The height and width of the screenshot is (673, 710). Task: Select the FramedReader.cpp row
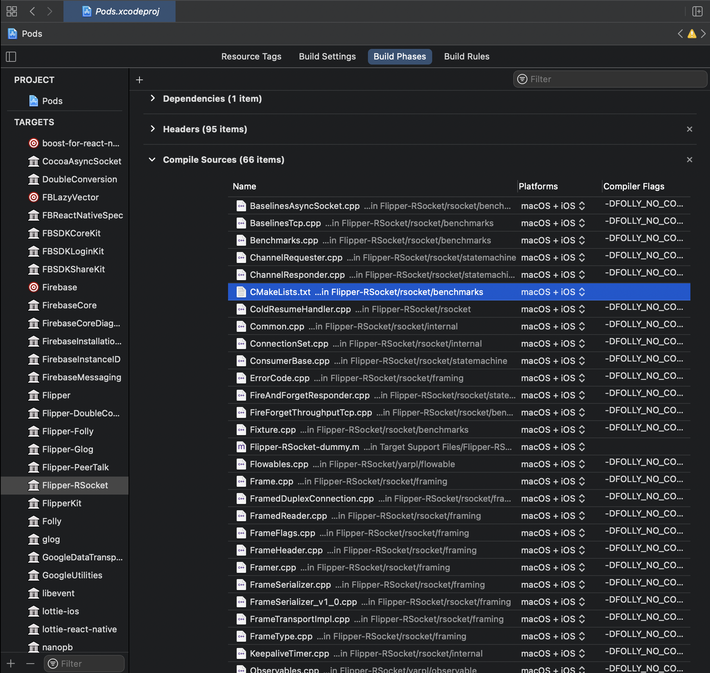[x=459, y=516]
